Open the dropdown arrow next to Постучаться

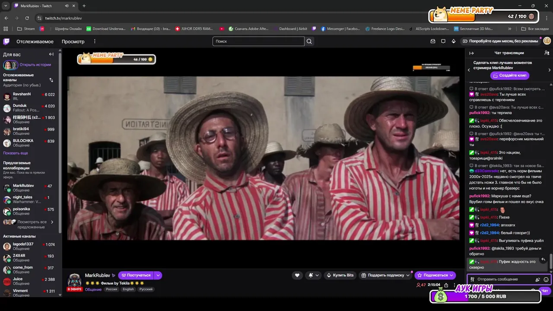(x=158, y=275)
